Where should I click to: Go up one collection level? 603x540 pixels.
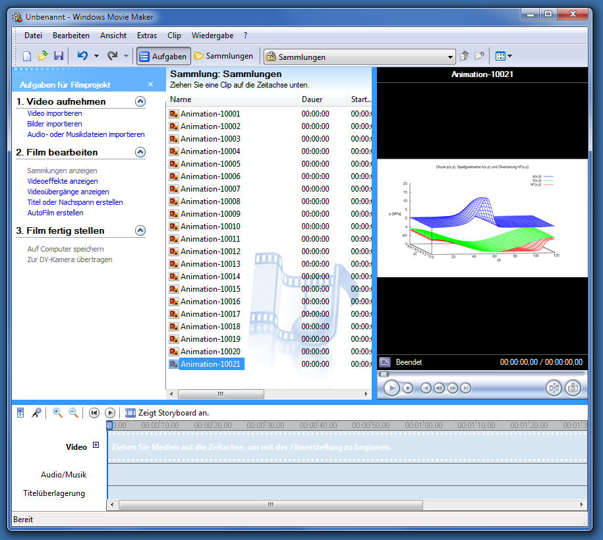point(464,56)
